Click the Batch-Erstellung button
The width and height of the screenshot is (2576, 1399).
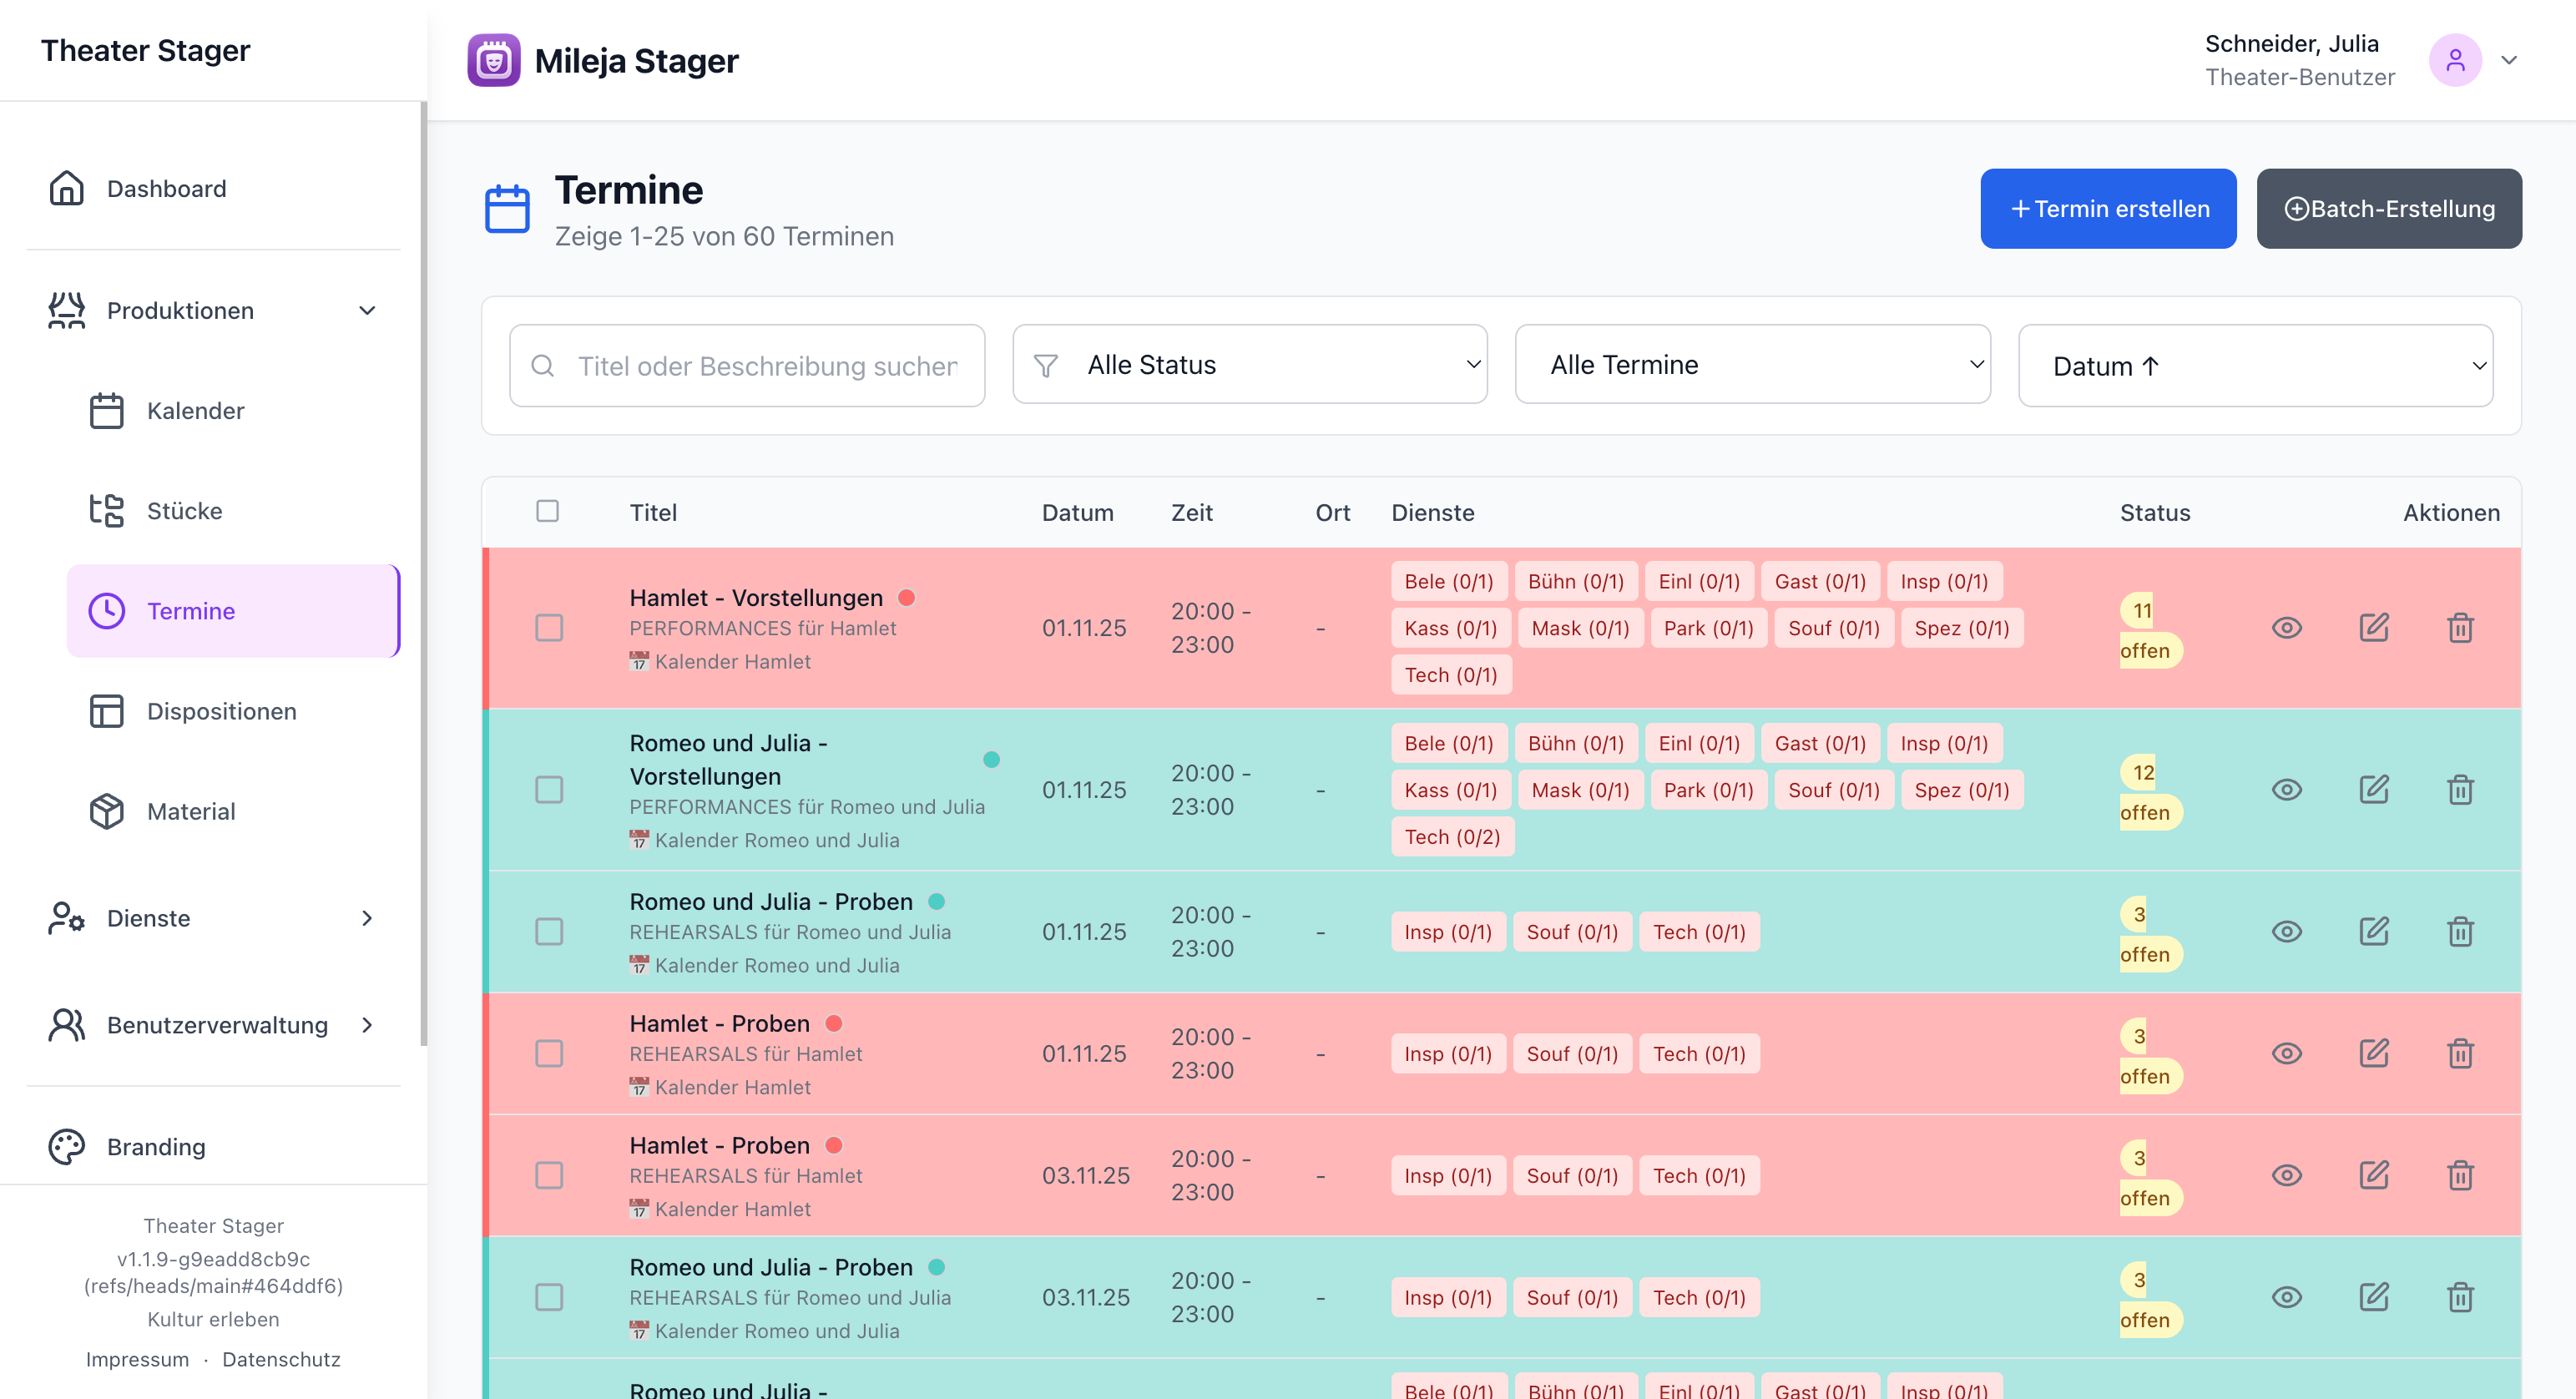[x=2388, y=209]
